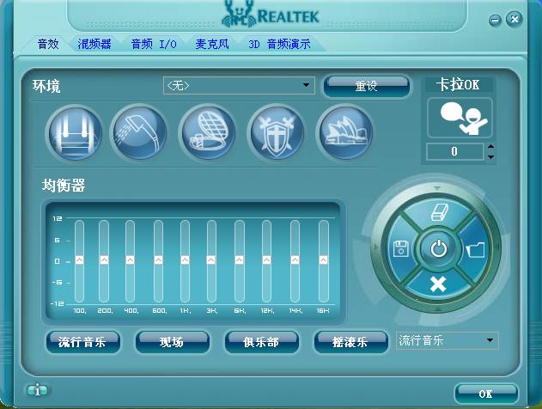Click the info icon at bottom left

pyautogui.click(x=36, y=390)
